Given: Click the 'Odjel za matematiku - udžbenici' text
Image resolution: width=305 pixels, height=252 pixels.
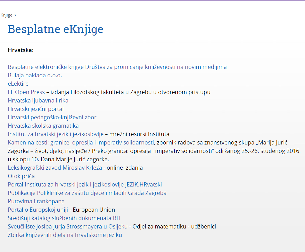Looking at the screenshot, I should pos(174,227).
